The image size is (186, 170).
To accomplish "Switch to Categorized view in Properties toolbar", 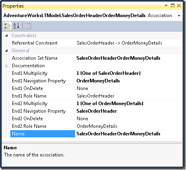I will [7, 26].
